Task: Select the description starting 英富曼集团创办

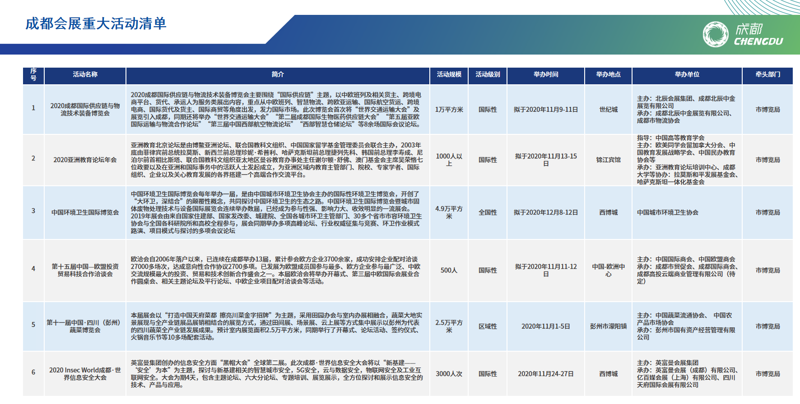Action: pos(277,374)
